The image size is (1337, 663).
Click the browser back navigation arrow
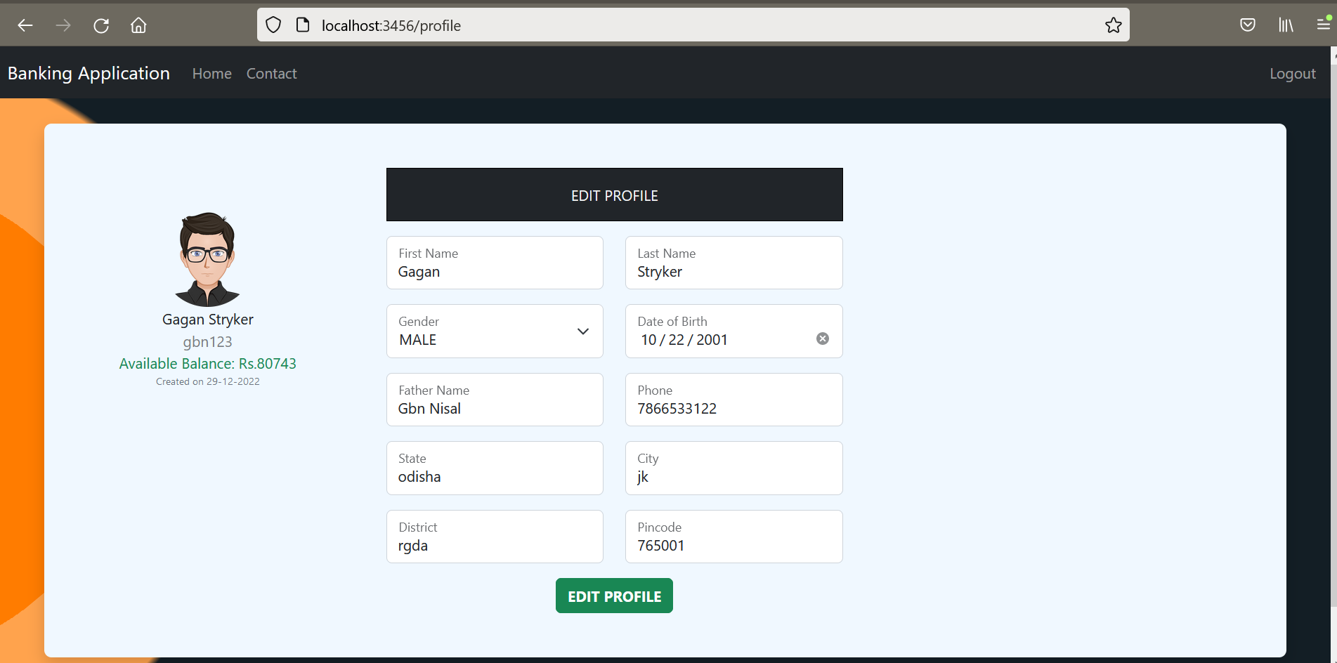coord(25,25)
